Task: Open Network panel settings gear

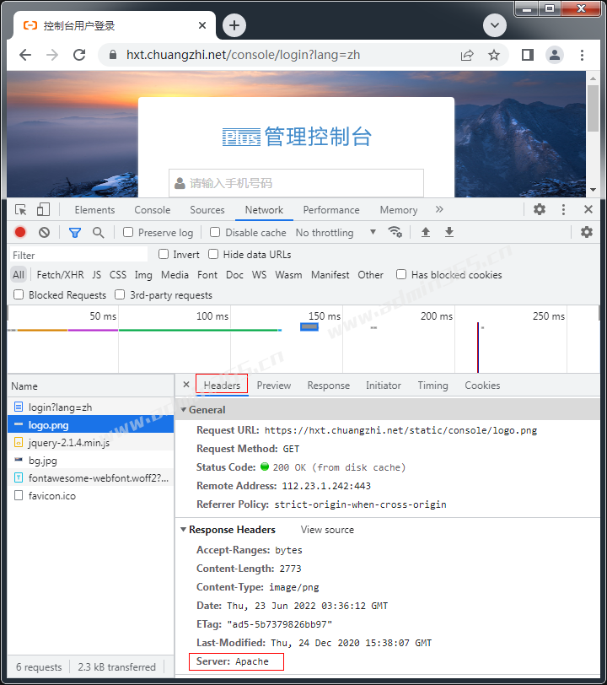Action: [587, 232]
